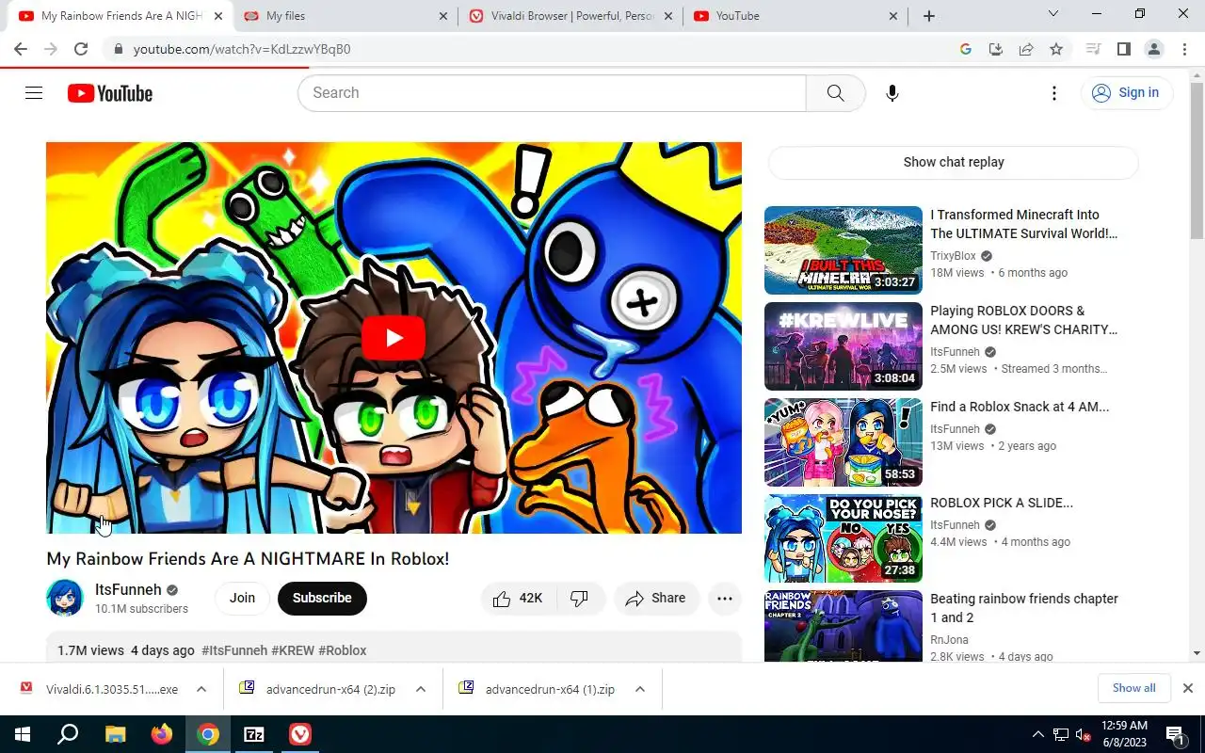Open Chrome profile avatar button

coord(1154,49)
